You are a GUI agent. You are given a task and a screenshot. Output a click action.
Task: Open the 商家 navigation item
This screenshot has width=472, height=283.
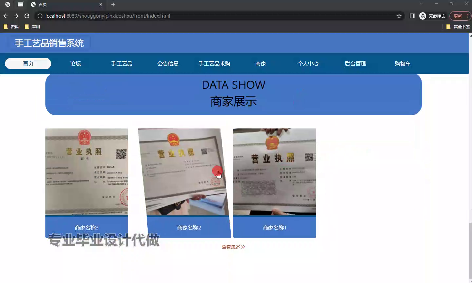(261, 64)
